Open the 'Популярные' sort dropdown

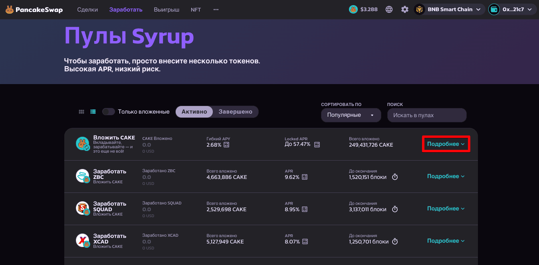[350, 115]
